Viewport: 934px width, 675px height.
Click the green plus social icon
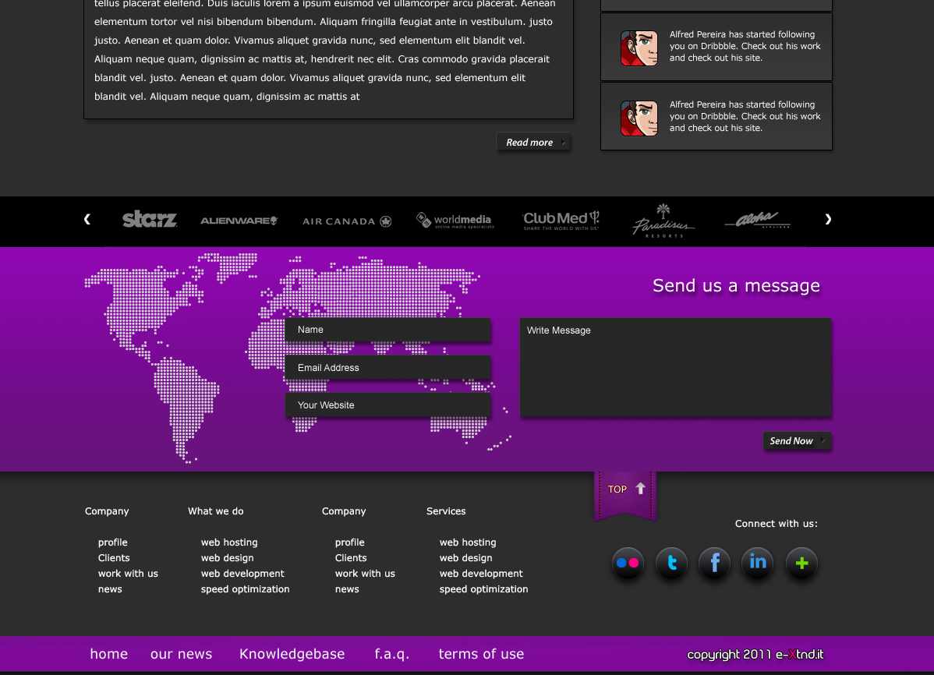(801, 563)
